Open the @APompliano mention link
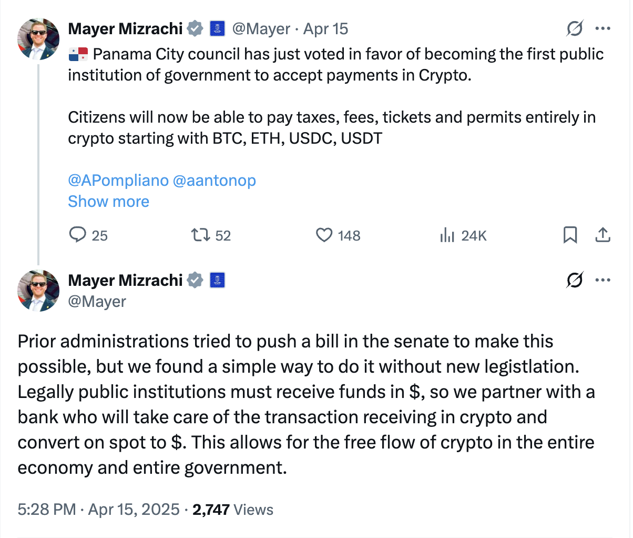The width and height of the screenshot is (633, 538). (x=118, y=181)
